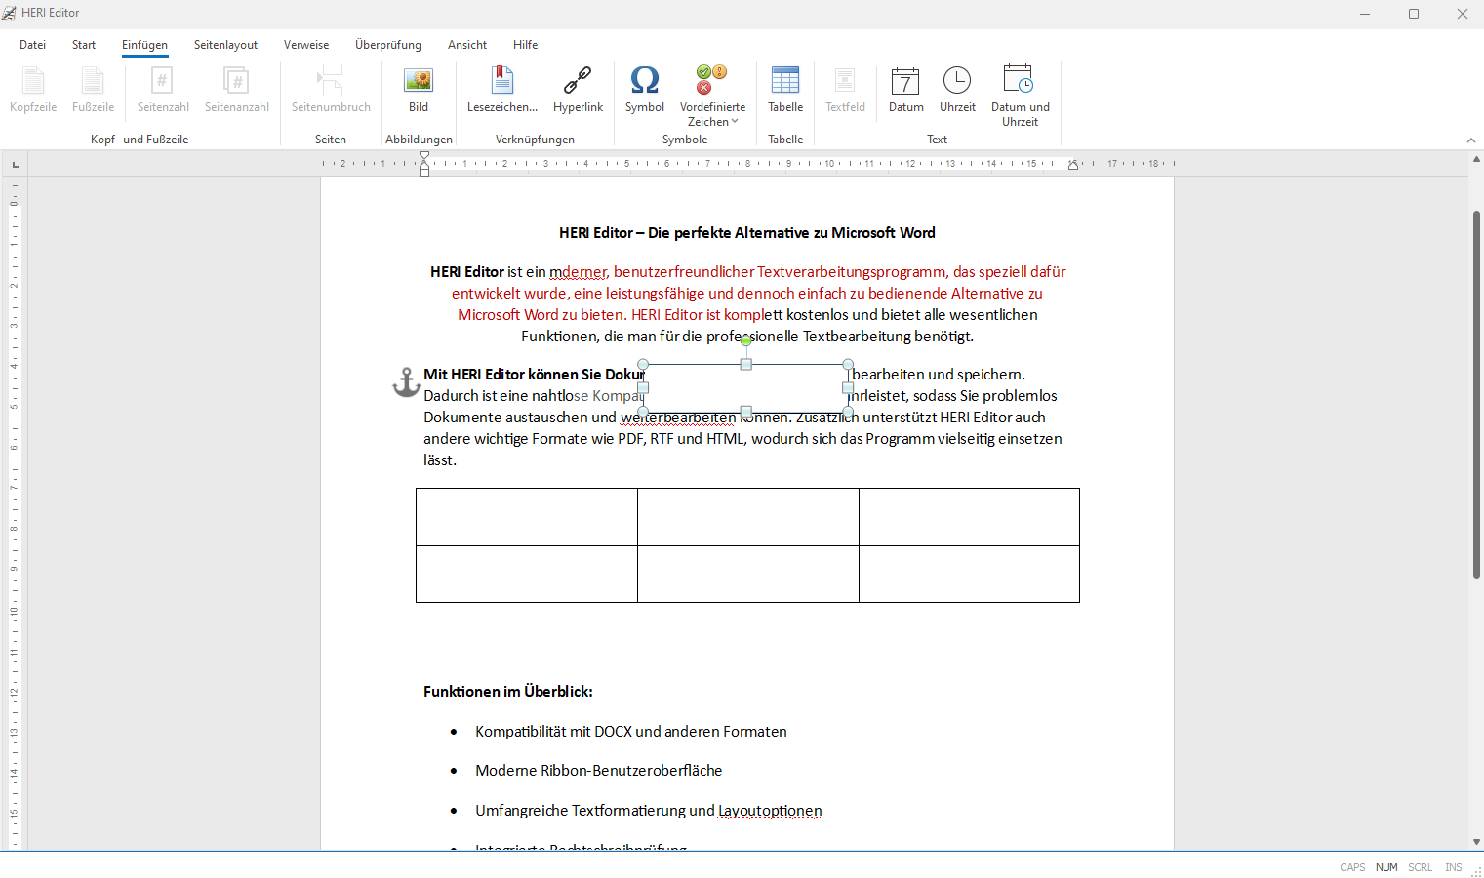
Task: Switch to the Start tab
Action: point(84,45)
